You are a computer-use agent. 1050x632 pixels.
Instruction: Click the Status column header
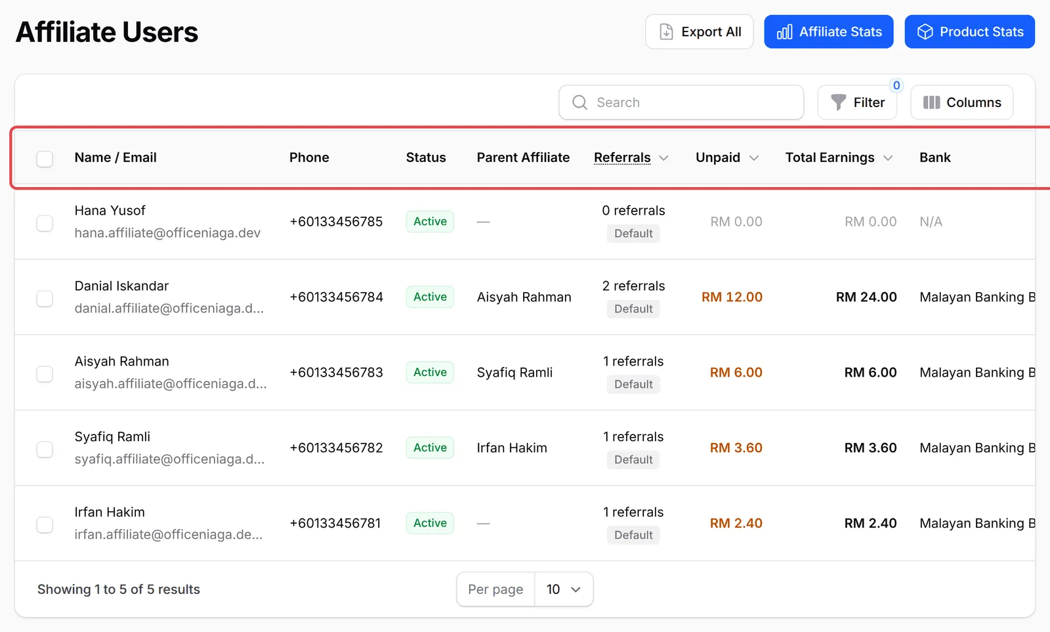[426, 158]
